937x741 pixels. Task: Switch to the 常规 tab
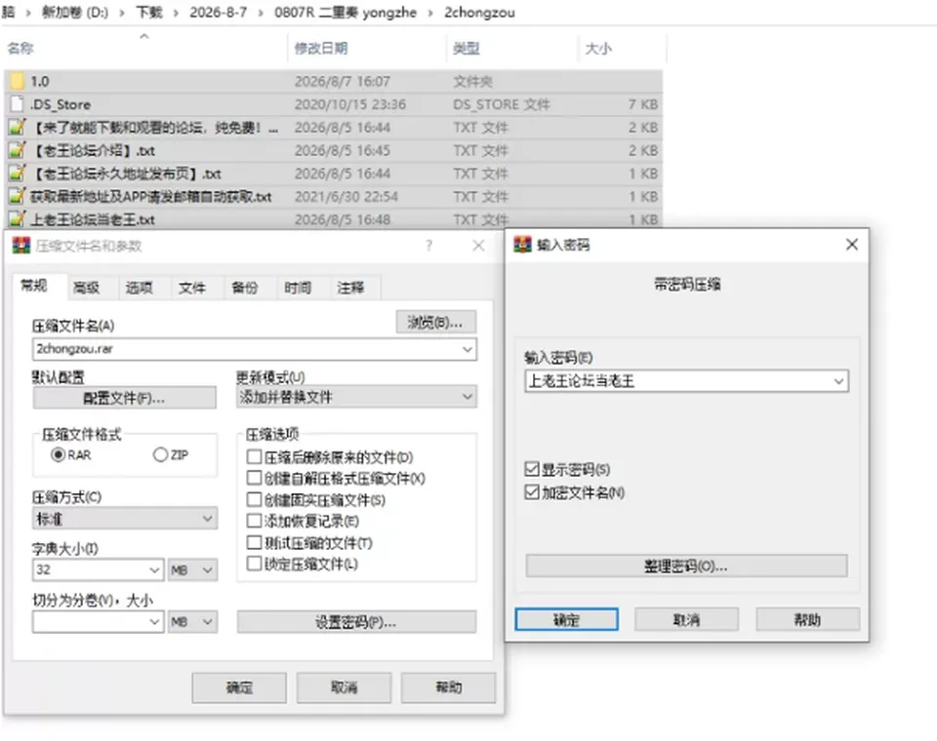tap(33, 286)
